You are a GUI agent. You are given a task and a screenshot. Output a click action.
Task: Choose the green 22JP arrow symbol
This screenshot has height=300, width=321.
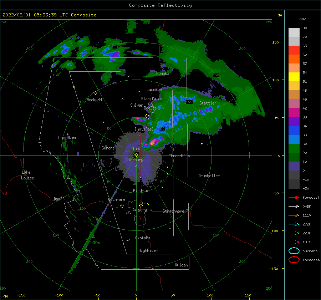294,233
